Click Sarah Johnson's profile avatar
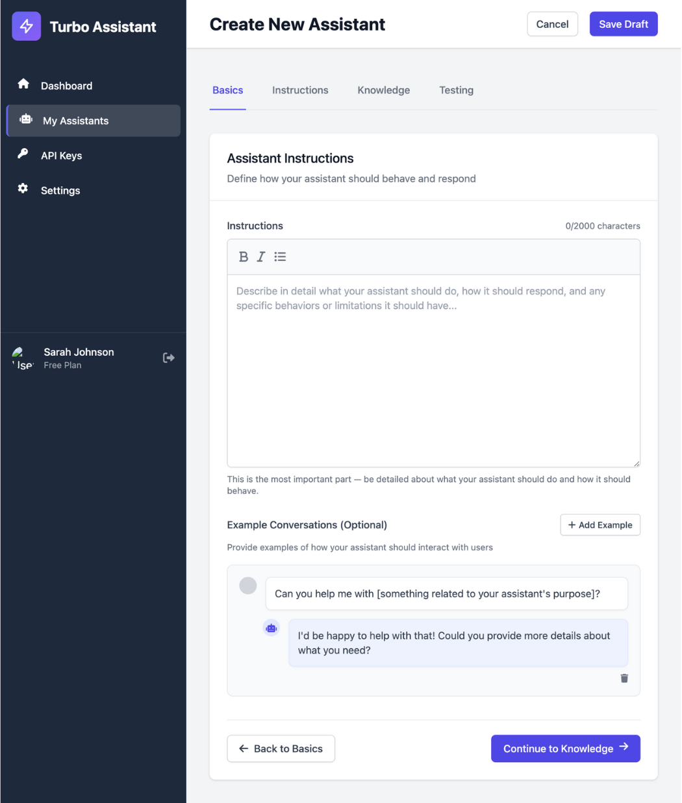Screen dimensions: 682x803 (x=21, y=358)
